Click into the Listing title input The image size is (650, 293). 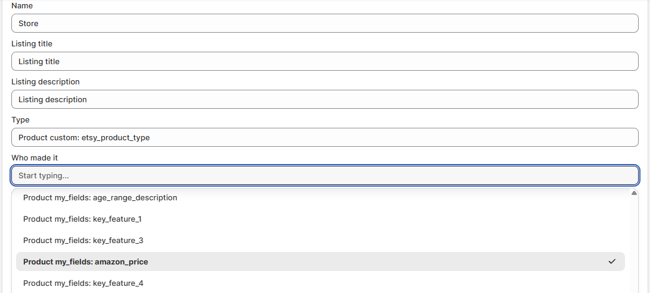pyautogui.click(x=325, y=61)
